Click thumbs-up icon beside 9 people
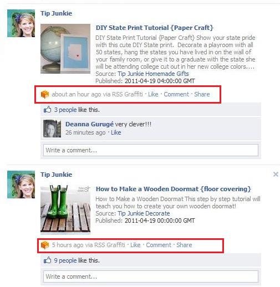The width and height of the screenshot is (280, 287). tap(47, 260)
